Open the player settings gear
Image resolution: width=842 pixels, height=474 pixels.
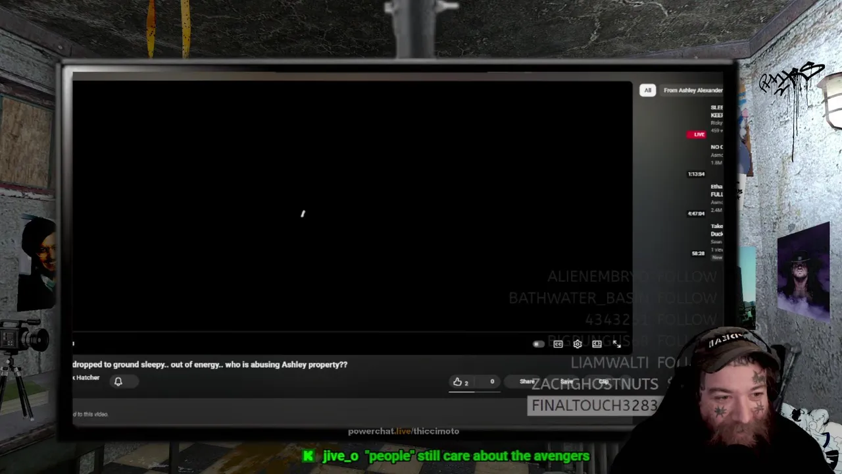point(578,344)
